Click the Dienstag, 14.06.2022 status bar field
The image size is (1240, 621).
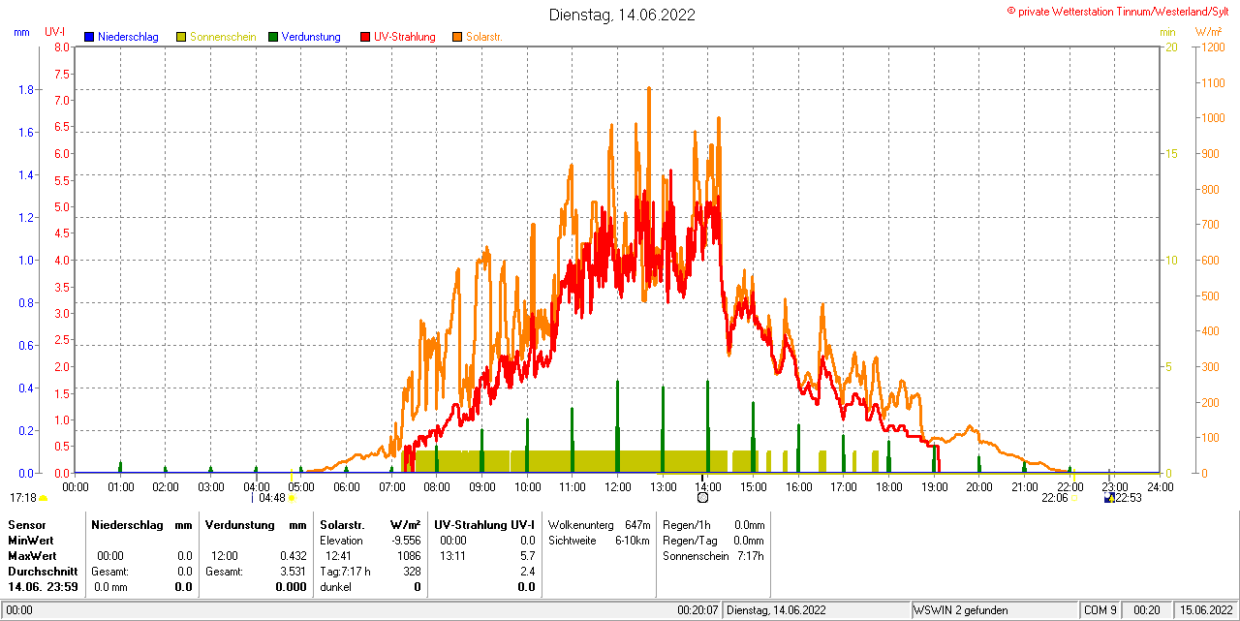point(817,610)
